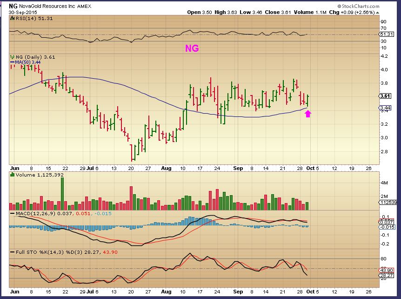The width and height of the screenshot is (401, 299).
Task: Click the 'NG (Daily) 3.61' label
Action: (35, 57)
